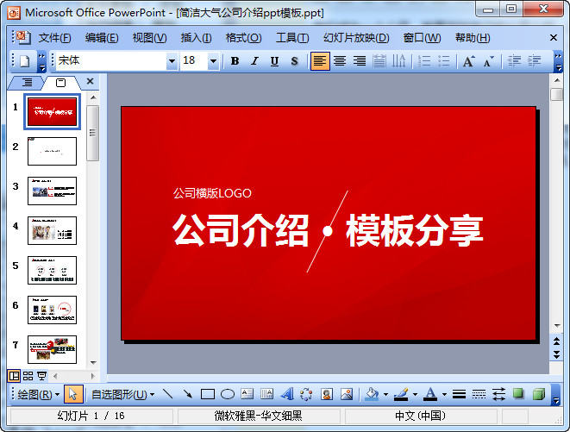Screen dimensions: 570x432
Task: Toggle Numbering list
Action: click(x=424, y=60)
